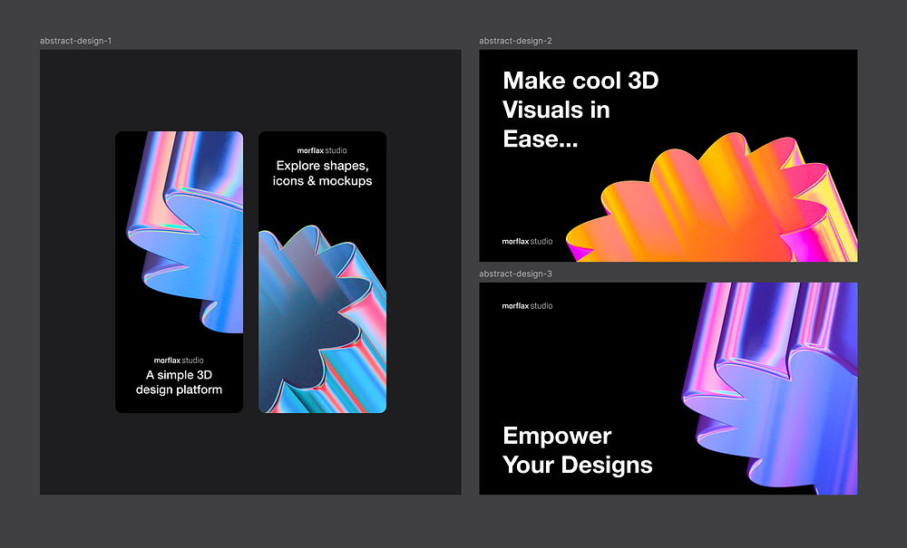Click morflax studio logo above 'A simple 3D'
The width and height of the screenshot is (907, 548).
coord(179,361)
